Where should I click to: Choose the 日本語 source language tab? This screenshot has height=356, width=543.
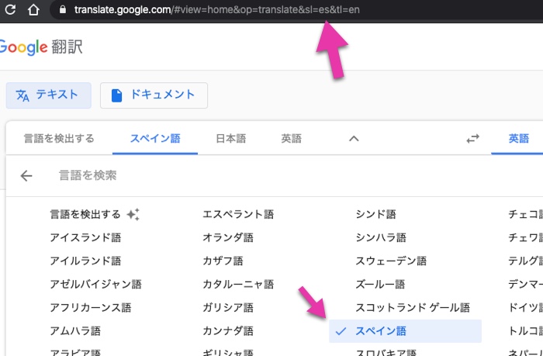(231, 139)
